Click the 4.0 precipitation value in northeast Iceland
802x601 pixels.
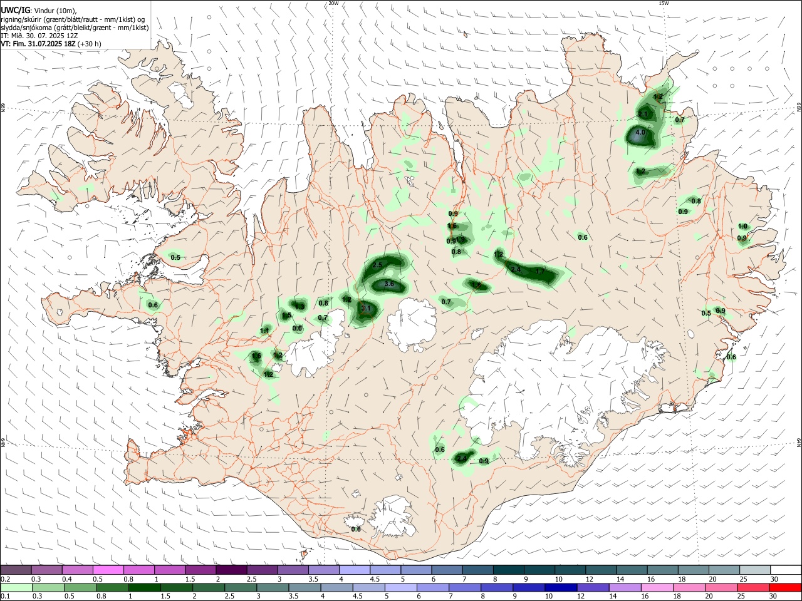[x=640, y=133]
